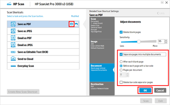The height and width of the screenshot is (105, 170).
Task: Click the Scan button
Action: [x=146, y=101]
